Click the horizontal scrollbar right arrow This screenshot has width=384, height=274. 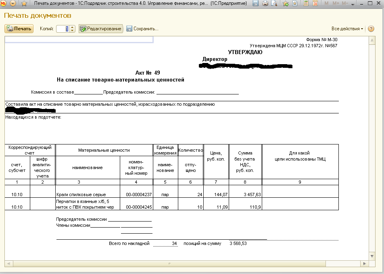click(365, 264)
